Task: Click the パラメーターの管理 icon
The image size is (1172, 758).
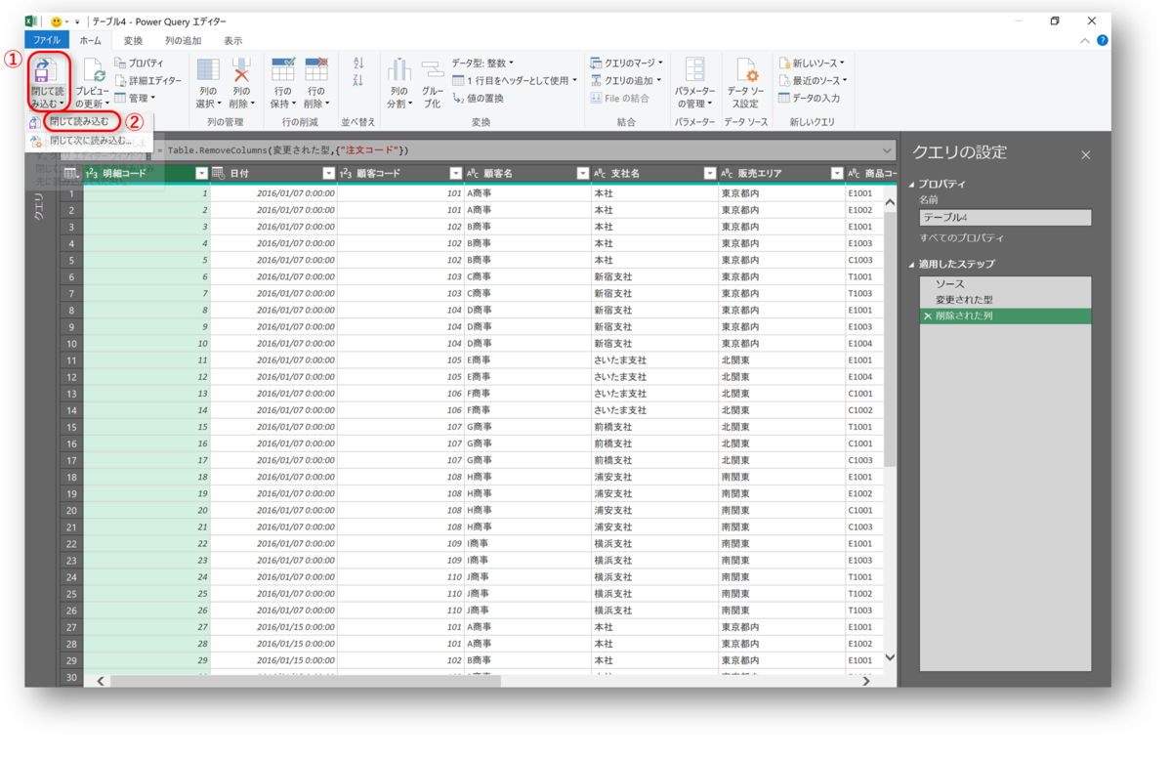Action: coord(694,70)
